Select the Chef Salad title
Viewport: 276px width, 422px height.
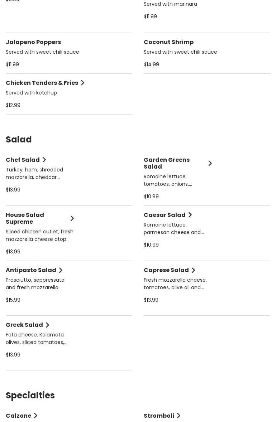click(x=23, y=160)
